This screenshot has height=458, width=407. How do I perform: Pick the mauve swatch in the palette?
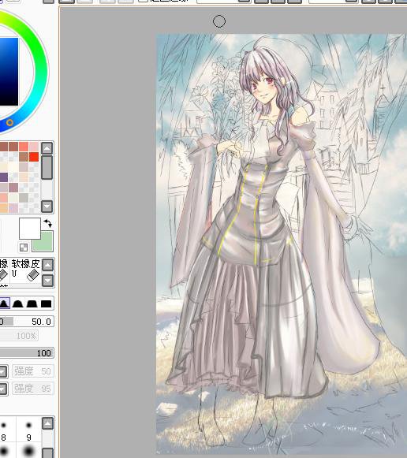13,188
